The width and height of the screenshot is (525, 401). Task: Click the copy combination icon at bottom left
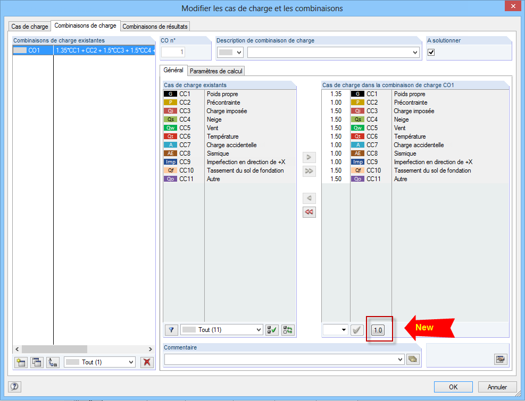point(36,362)
